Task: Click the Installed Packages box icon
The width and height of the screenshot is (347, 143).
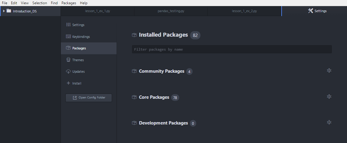Action: pos(134,35)
